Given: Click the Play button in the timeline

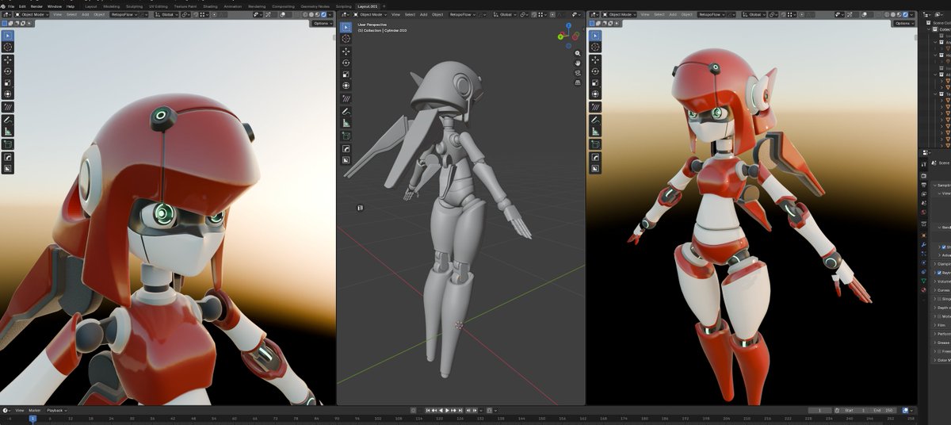Looking at the screenshot, I should pyautogui.click(x=447, y=410).
